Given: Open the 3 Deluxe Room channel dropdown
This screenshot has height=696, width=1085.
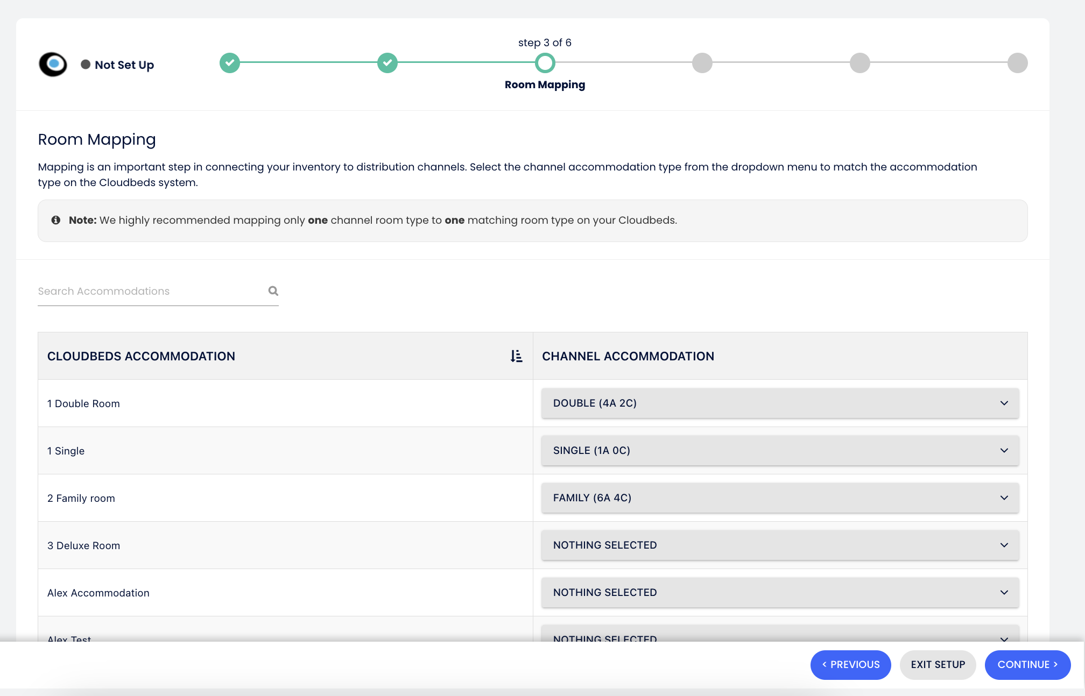Looking at the screenshot, I should [x=780, y=545].
